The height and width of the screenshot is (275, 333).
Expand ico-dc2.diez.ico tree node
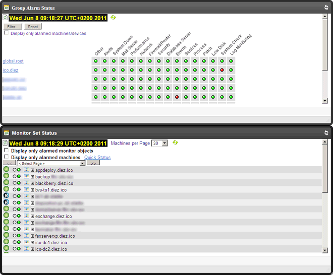click(x=32, y=249)
